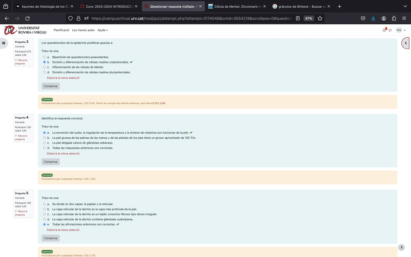Screen dimensions: 411x257
Task: Click 'Esborra la meva selecció' in question 3
Action: point(63,78)
